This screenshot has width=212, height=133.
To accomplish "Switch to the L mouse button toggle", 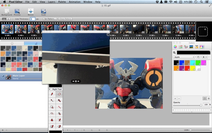I will click(x=5, y=19).
